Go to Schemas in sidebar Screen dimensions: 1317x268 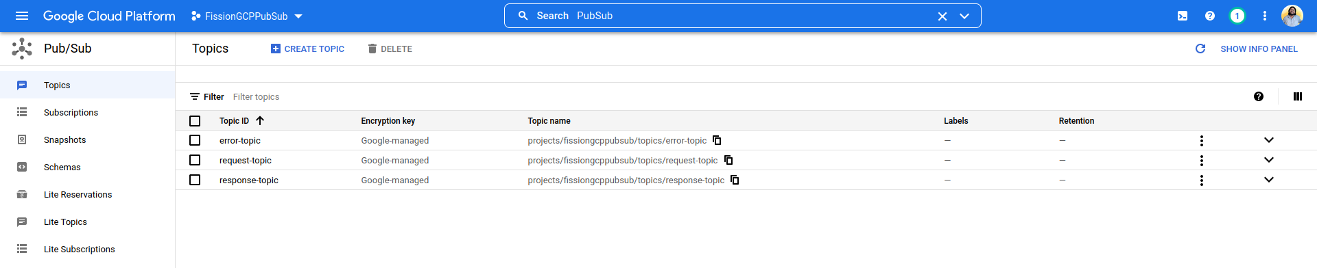point(87,167)
